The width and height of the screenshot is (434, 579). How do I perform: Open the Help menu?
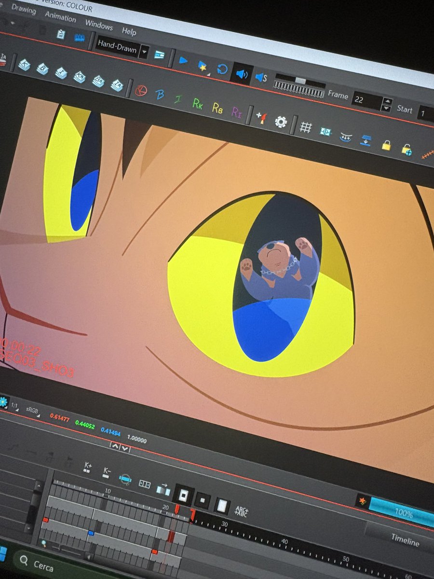[129, 31]
